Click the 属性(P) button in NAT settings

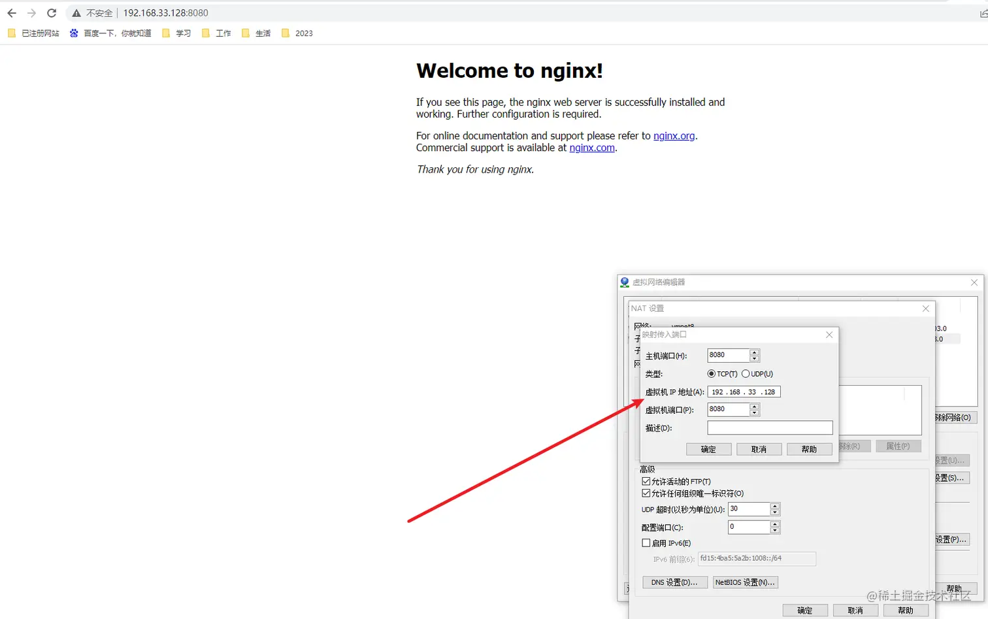click(x=898, y=446)
